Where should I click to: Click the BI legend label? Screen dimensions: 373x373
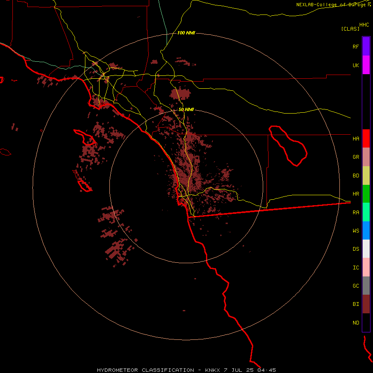point(356,304)
